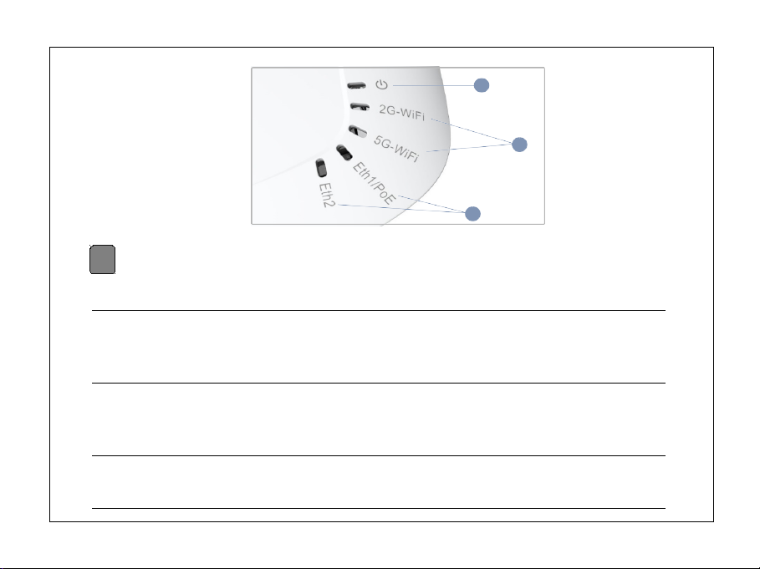The image size is (760, 569).
Task: Click the callout line from 2G-WiFi label
Action: pos(471,130)
